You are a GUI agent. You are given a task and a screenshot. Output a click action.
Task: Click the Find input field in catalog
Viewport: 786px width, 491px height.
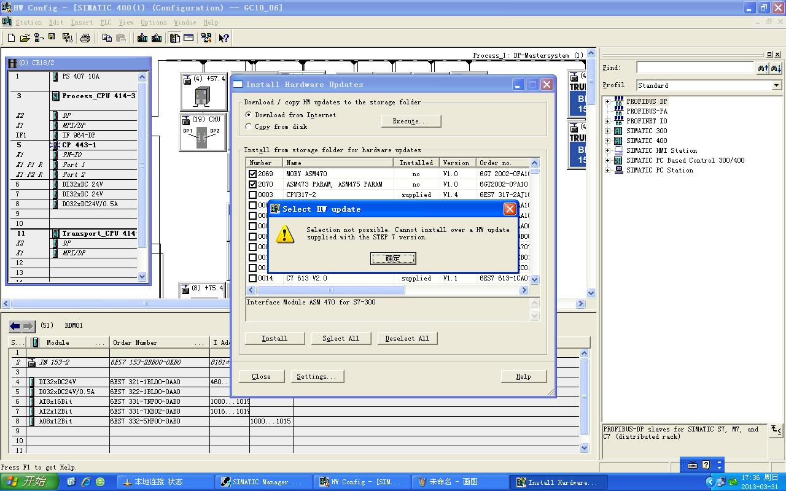click(x=695, y=68)
